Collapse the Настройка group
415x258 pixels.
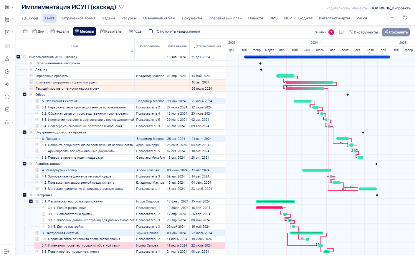tap(25, 195)
